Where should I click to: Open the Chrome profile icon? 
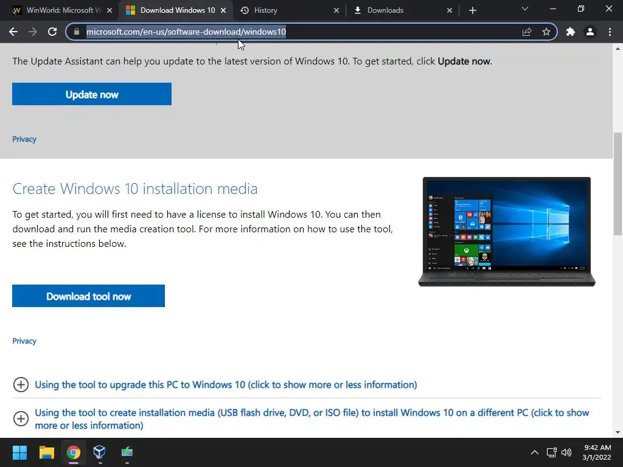590,32
